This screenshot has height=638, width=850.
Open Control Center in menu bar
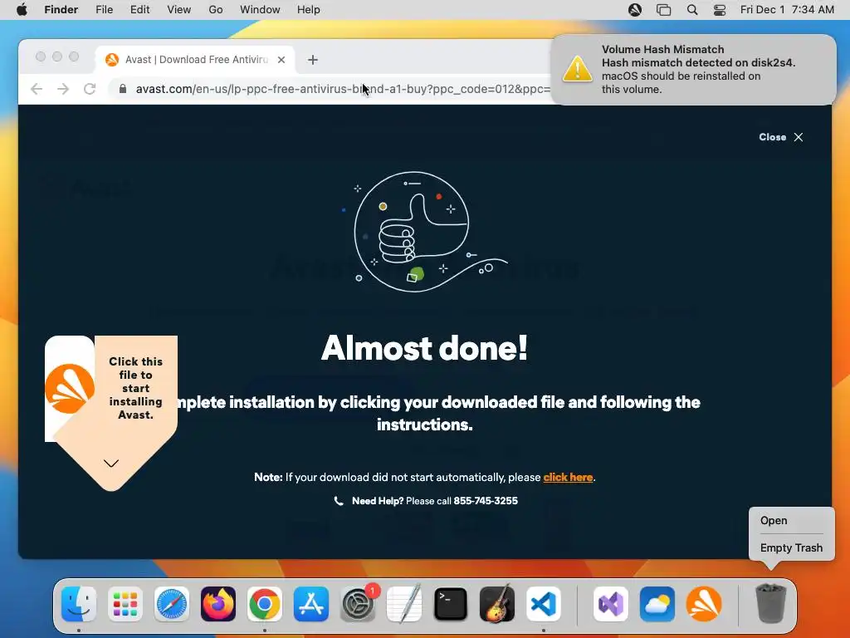click(x=720, y=10)
